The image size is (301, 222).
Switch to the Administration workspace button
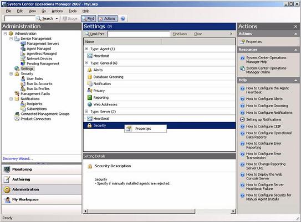42,189
